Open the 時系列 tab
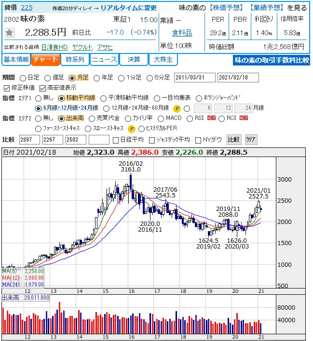Image resolution: width=313 pixels, height=341 pixels. tap(75, 59)
